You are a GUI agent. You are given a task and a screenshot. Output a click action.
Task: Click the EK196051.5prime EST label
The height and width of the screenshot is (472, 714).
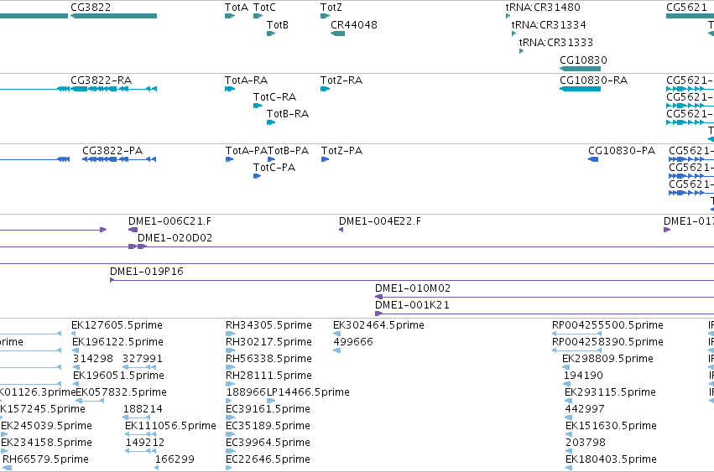[119, 376]
